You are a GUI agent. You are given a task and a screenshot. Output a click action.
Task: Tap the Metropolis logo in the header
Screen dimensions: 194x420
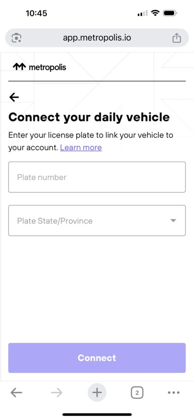pyautogui.click(x=39, y=67)
